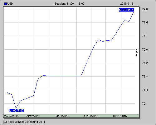Image resolution: width=156 pixels, height=125 pixels.
Task: Click the 2016/01/21 date in header
Action: pyautogui.click(x=127, y=4)
